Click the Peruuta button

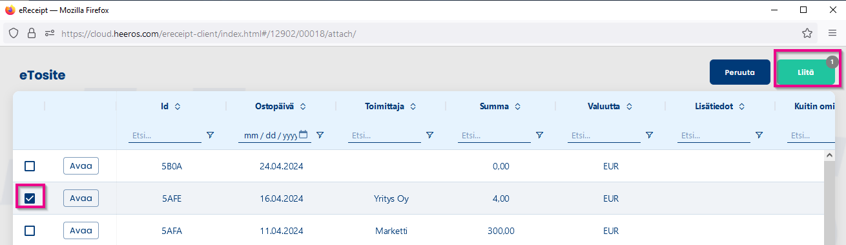click(740, 72)
